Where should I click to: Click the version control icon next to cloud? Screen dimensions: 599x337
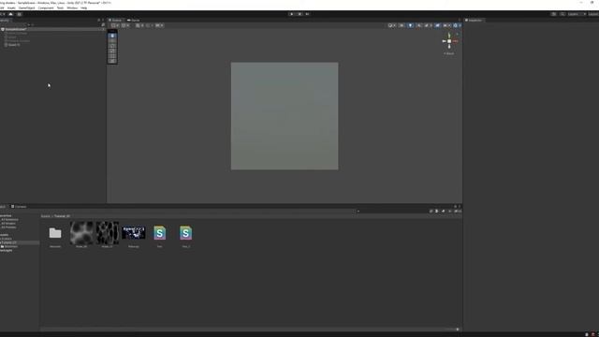(19, 14)
